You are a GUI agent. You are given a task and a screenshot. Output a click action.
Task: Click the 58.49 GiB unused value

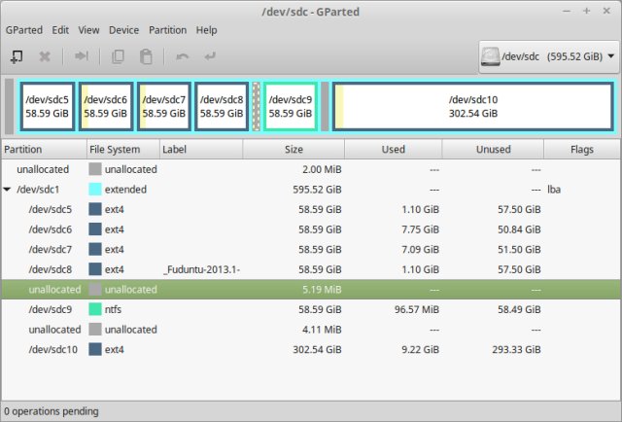tap(519, 309)
